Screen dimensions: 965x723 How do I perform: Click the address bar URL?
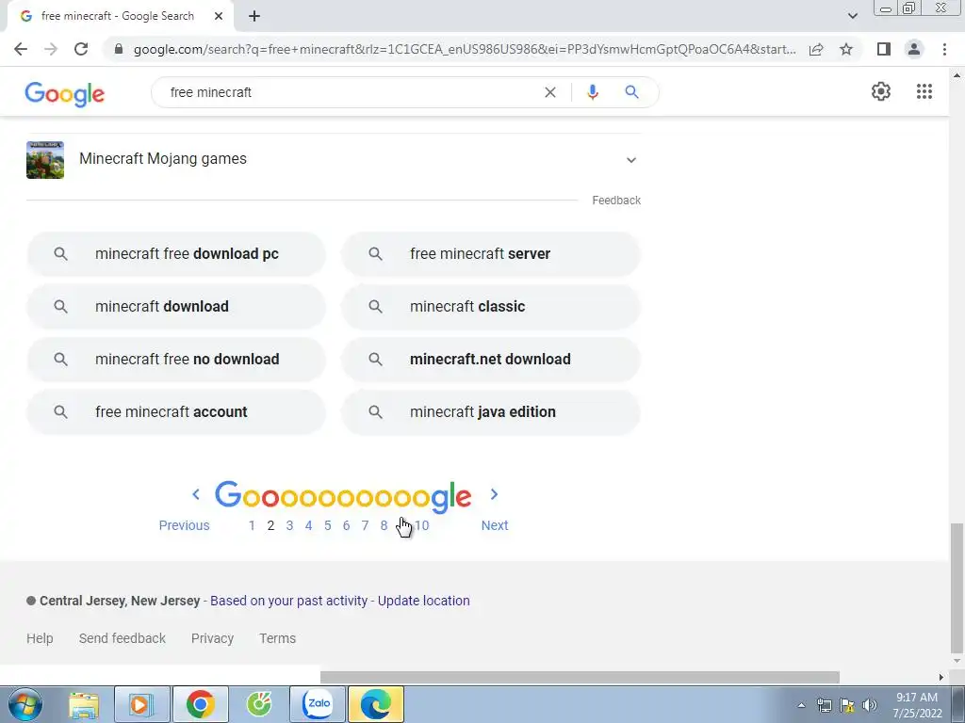[465, 49]
